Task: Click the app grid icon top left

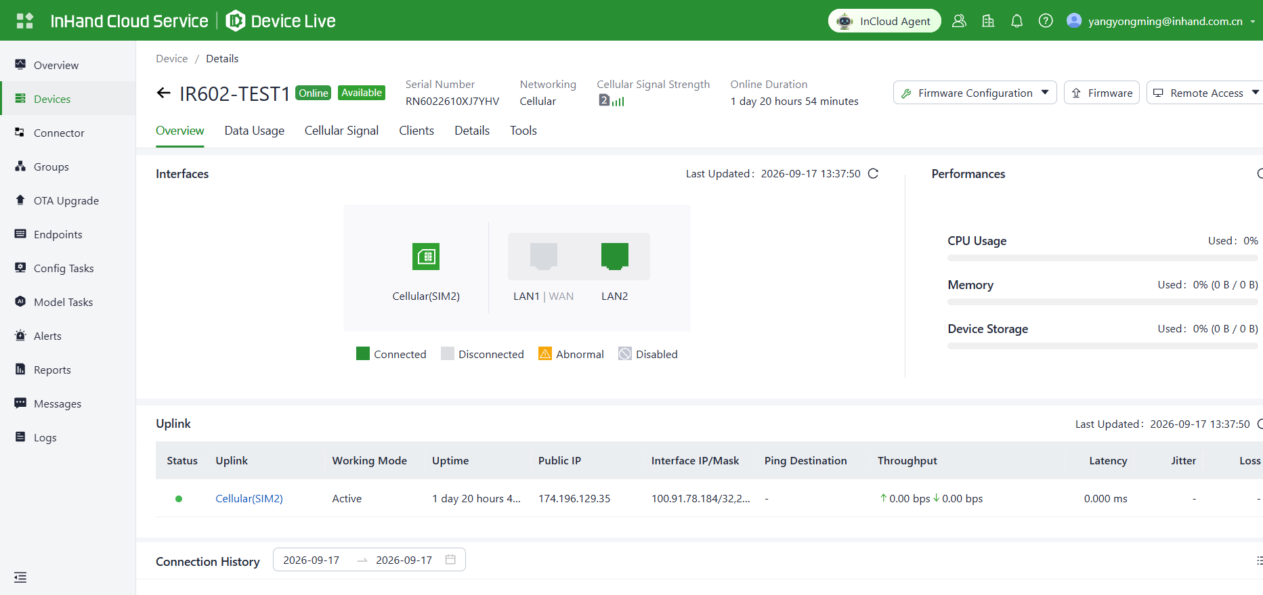Action: click(24, 21)
